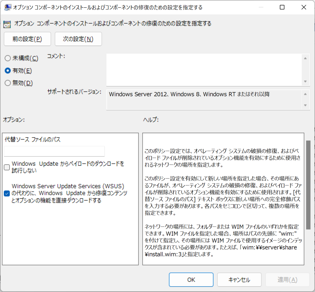
Task: Click the policy setting icon beside the heading
Action: pos(7,24)
